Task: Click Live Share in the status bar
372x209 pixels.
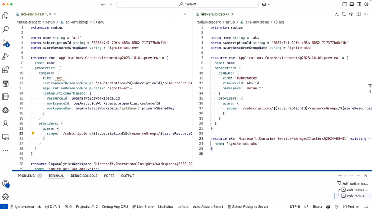Action: pos(143,206)
